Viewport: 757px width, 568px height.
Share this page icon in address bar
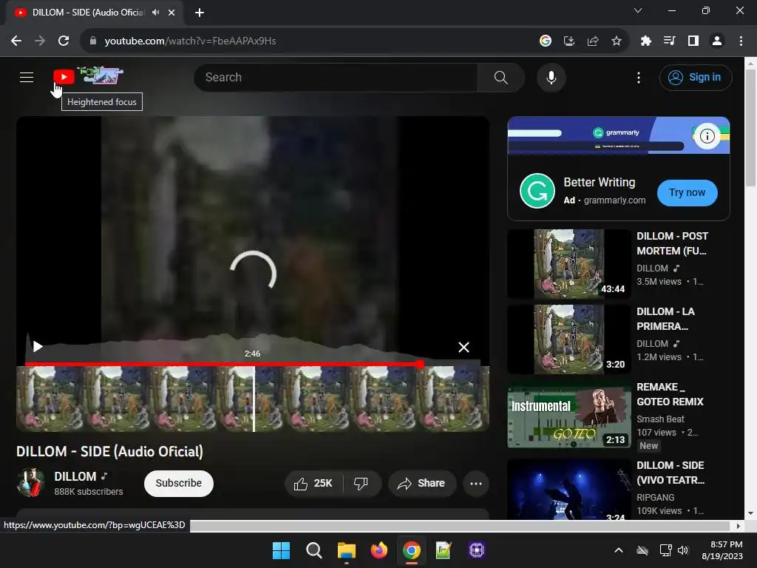click(x=592, y=41)
